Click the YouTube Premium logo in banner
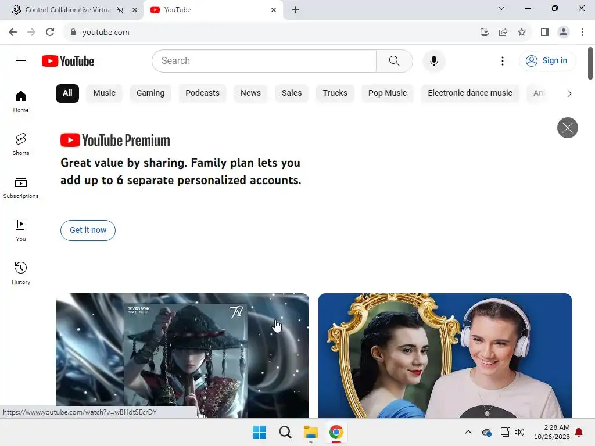Screen dimensions: 595x446 pos(115,141)
